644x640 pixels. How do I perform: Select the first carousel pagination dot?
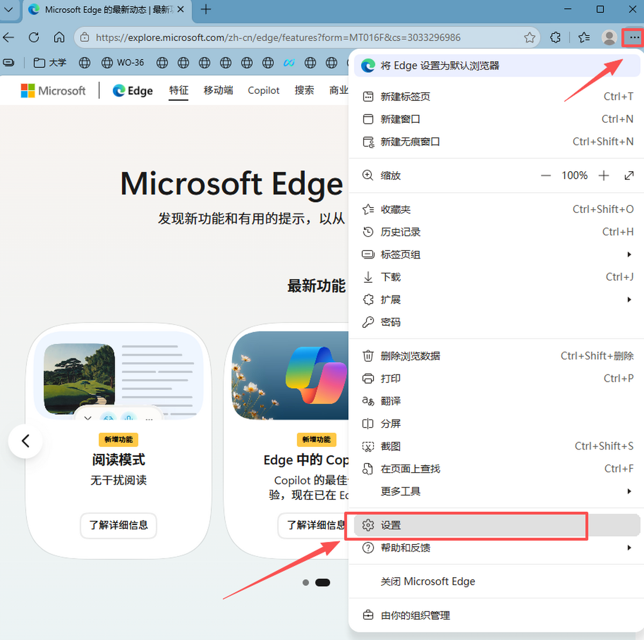305,583
